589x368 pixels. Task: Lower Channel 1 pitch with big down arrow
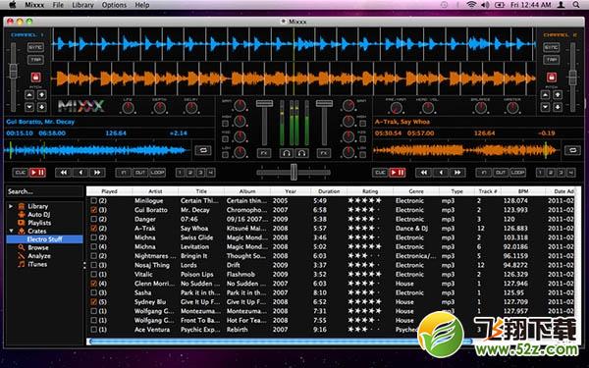tap(41, 107)
